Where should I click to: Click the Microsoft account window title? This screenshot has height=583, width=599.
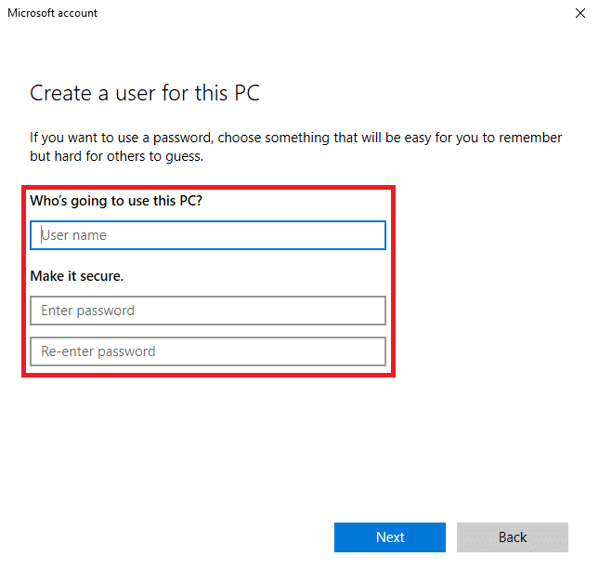(52, 13)
